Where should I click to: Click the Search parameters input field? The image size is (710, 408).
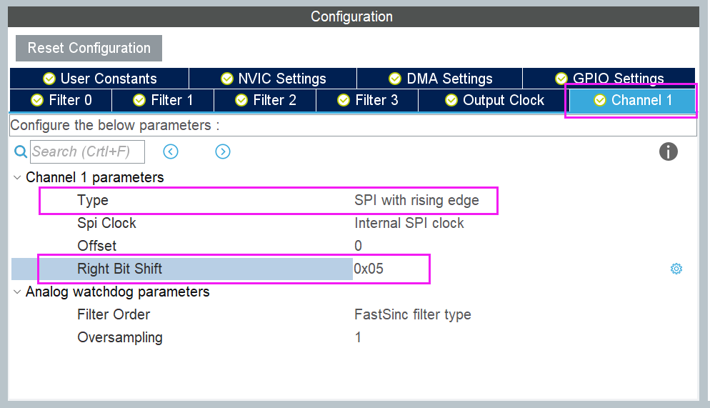point(87,151)
